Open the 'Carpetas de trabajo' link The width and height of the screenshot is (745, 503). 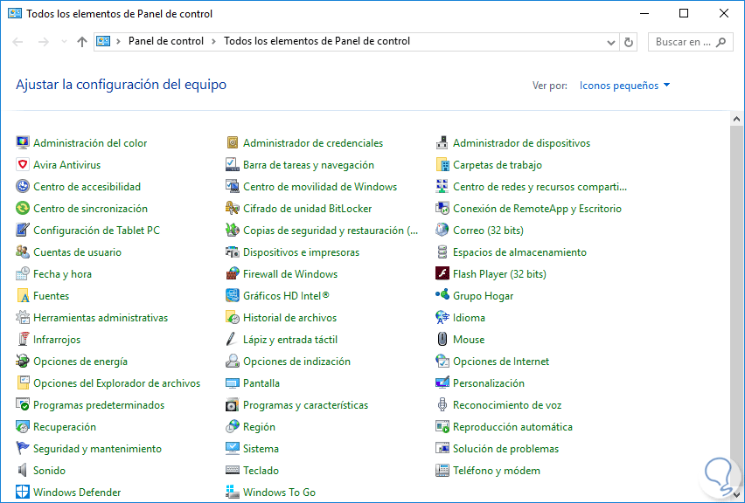point(498,165)
